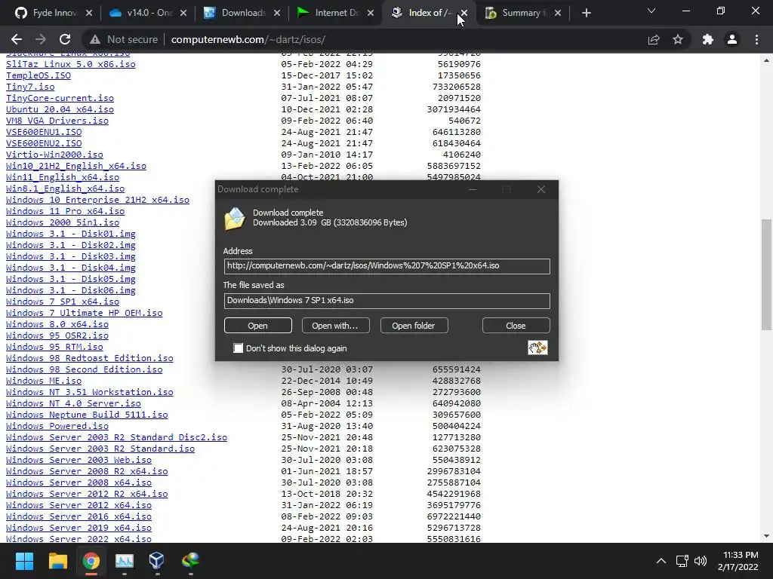The image size is (773, 579).
Task: Close the Download complete dialog with X
Action: pos(540,189)
